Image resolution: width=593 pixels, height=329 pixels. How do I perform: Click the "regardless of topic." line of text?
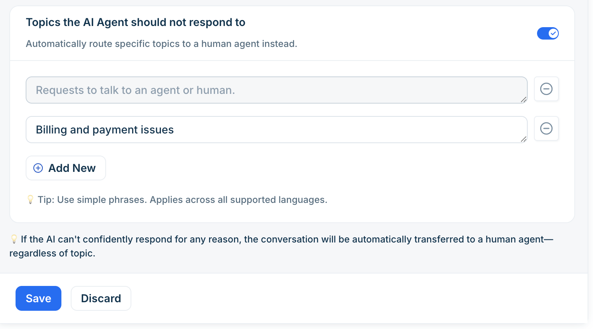pyautogui.click(x=52, y=253)
